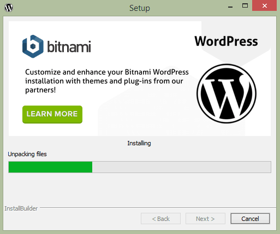Viewport: 280px width, 234px height.
Task: Click the disabled Next > button
Action: tap(205, 219)
